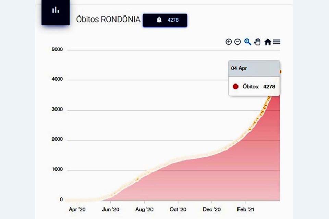The image size is (329, 219).
Task: Select the Feb '21 x-axis label
Action: click(x=246, y=209)
